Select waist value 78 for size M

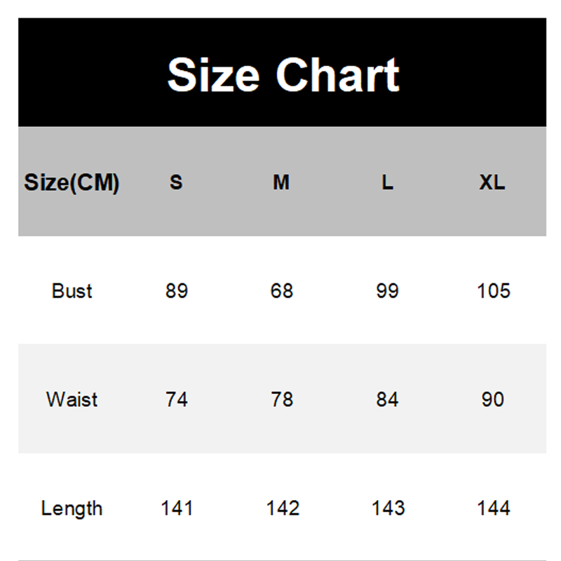[x=281, y=400]
